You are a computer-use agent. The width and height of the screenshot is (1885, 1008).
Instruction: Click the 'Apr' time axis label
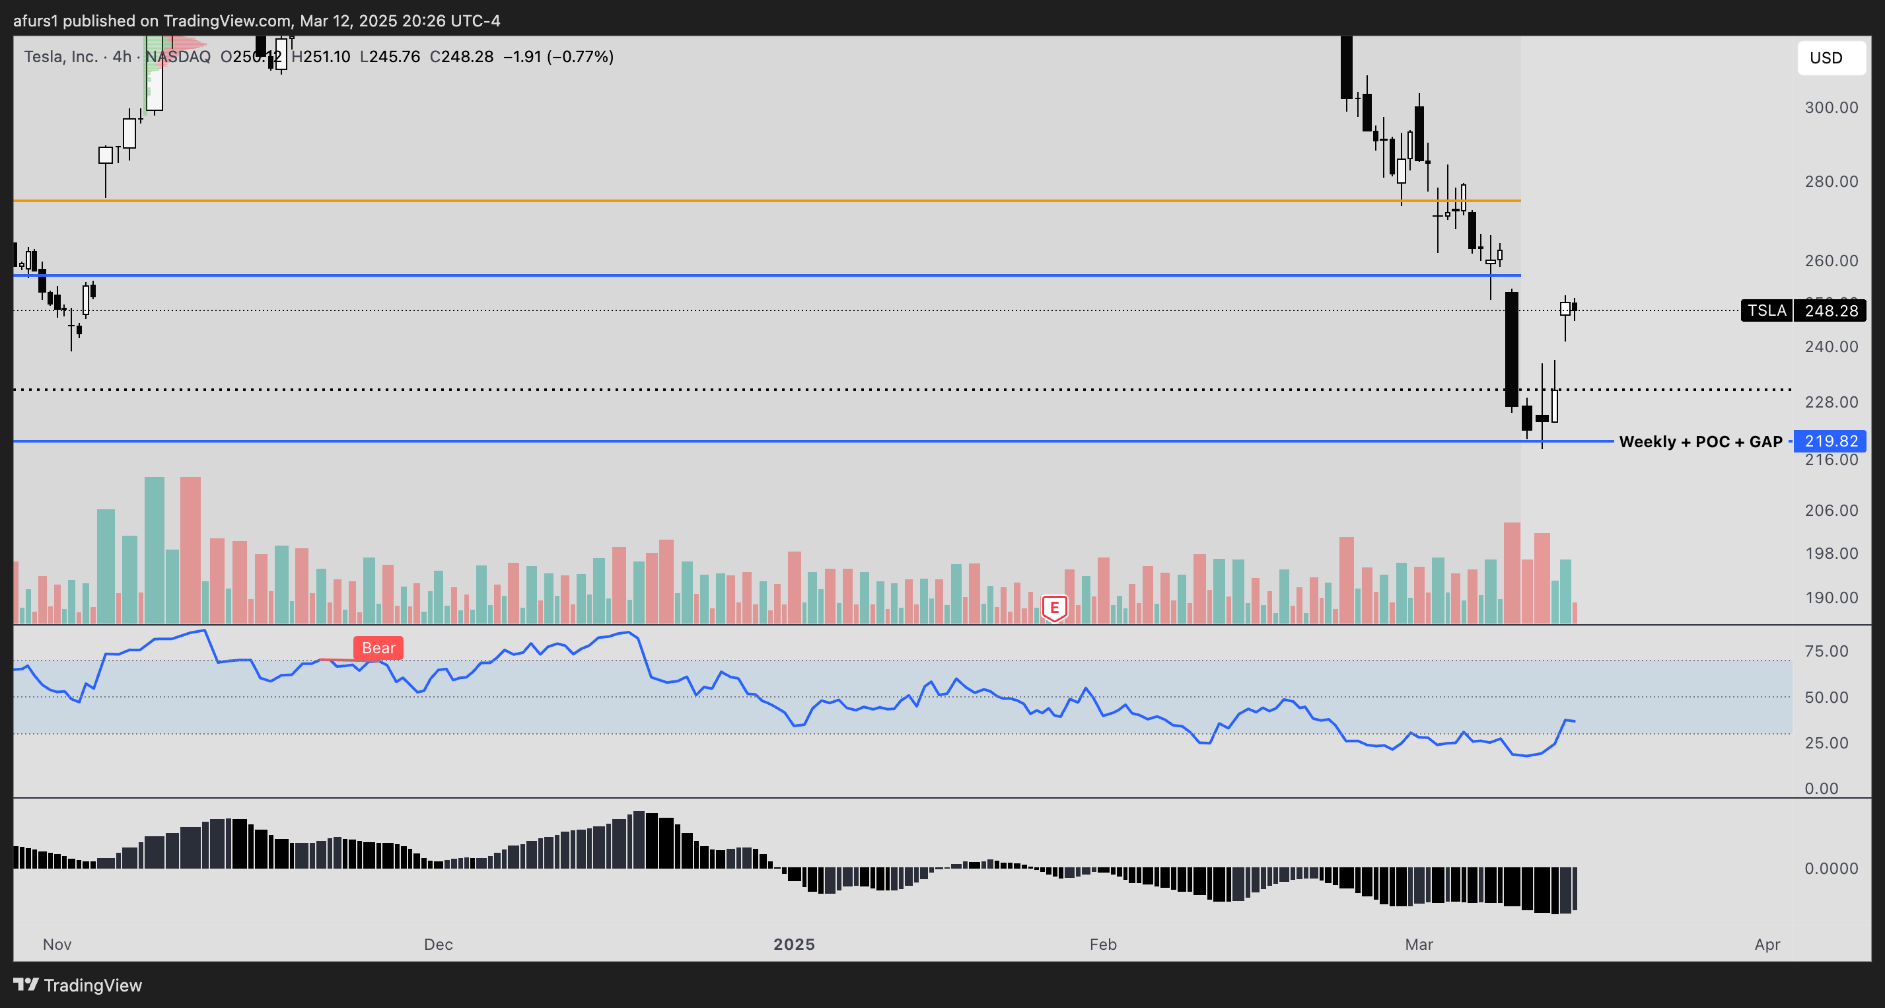[x=1767, y=945]
